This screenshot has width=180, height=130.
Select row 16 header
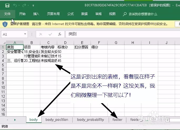coord(3,114)
